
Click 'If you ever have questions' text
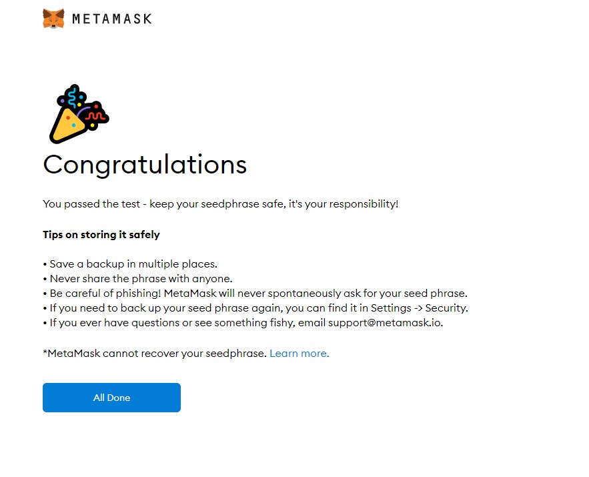pyautogui.click(x=112, y=323)
